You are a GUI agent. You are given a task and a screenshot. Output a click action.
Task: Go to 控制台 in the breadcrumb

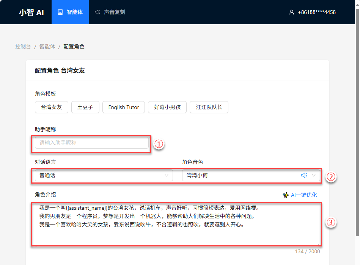coord(23,47)
